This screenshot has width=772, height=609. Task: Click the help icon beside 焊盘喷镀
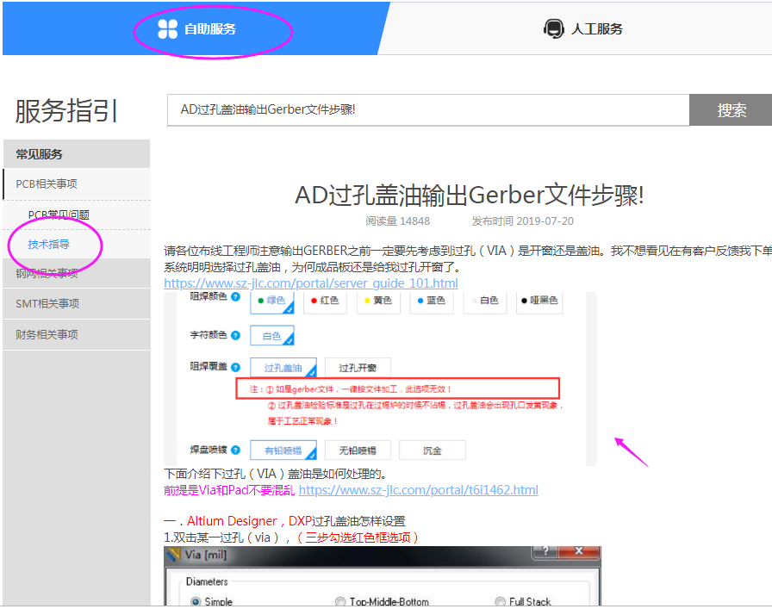point(235,450)
